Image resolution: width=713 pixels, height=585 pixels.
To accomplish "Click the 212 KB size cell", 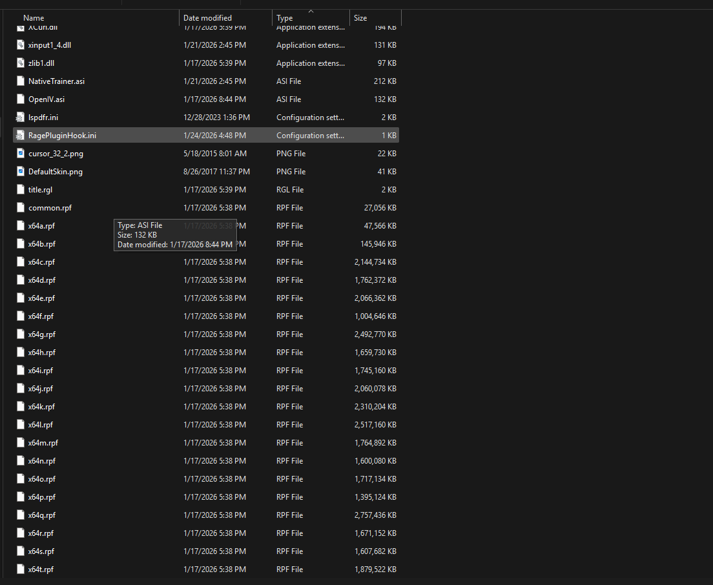I will click(x=385, y=81).
